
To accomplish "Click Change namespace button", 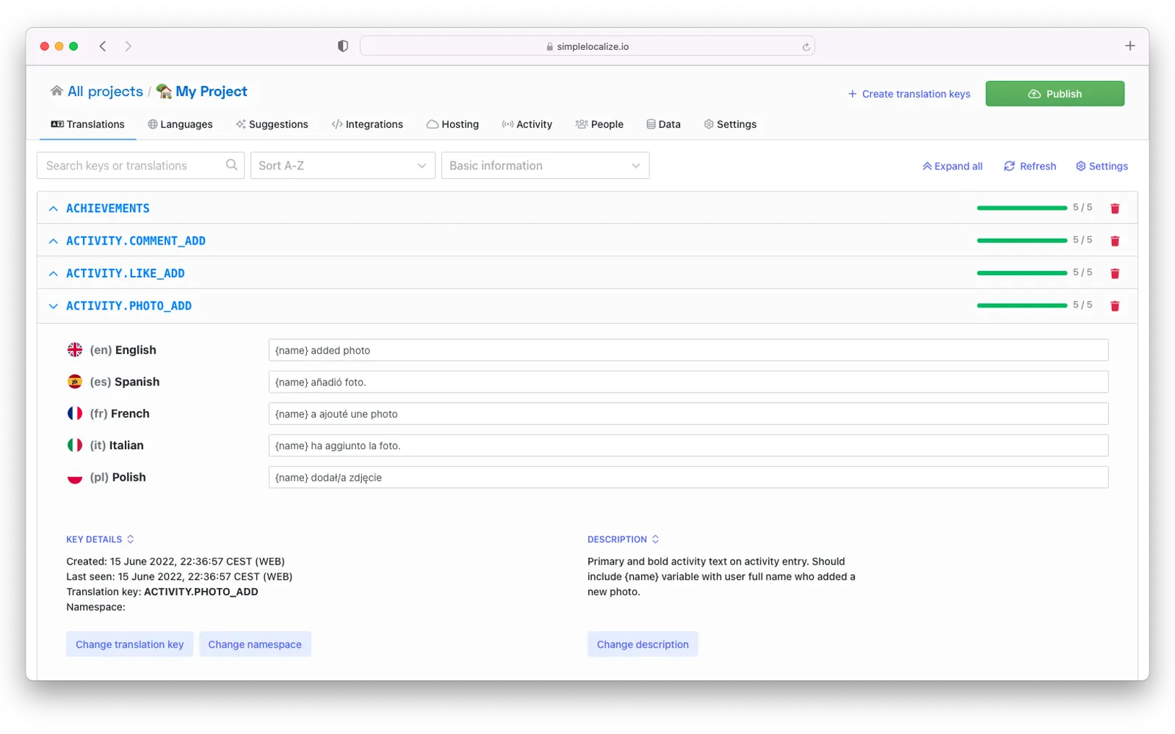I will point(255,644).
